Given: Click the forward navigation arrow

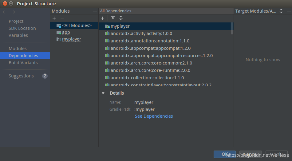Looking at the screenshot, I should [13, 12].
